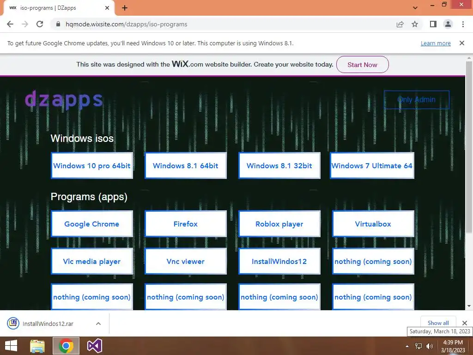The width and height of the screenshot is (473, 355).
Task: Open a new browser tab
Action: point(125,8)
